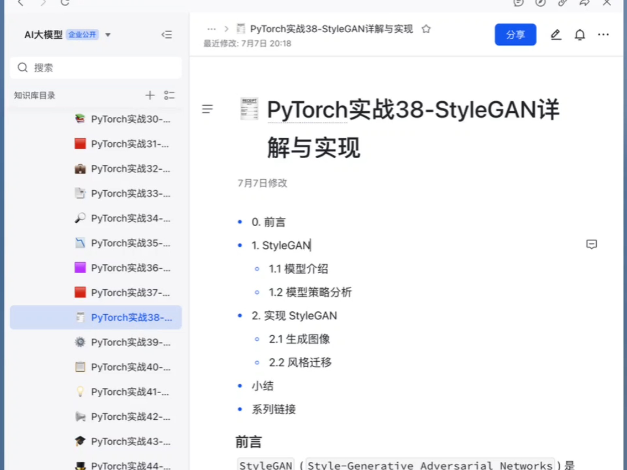Open comment icon beside StyleGAN line
Image resolution: width=627 pixels, height=470 pixels.
[x=591, y=244]
